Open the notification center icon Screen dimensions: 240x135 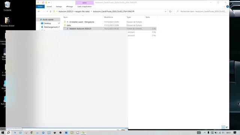(x=235, y=132)
